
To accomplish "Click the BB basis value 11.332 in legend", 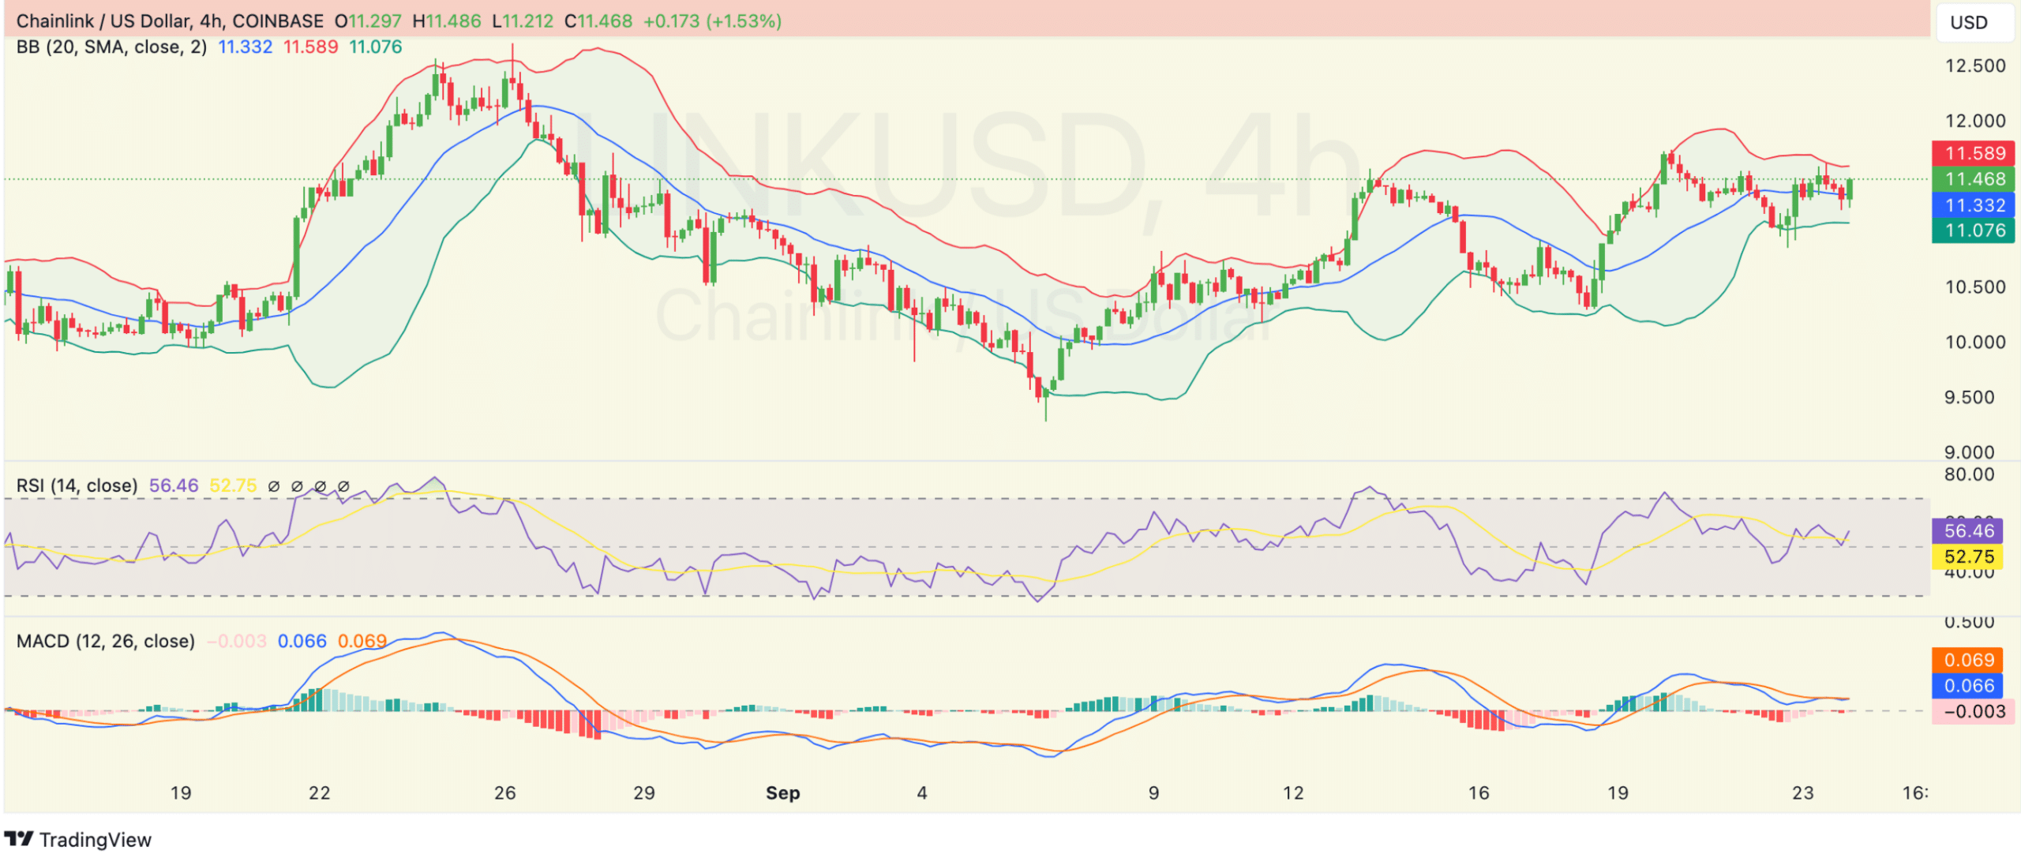I will [x=245, y=47].
